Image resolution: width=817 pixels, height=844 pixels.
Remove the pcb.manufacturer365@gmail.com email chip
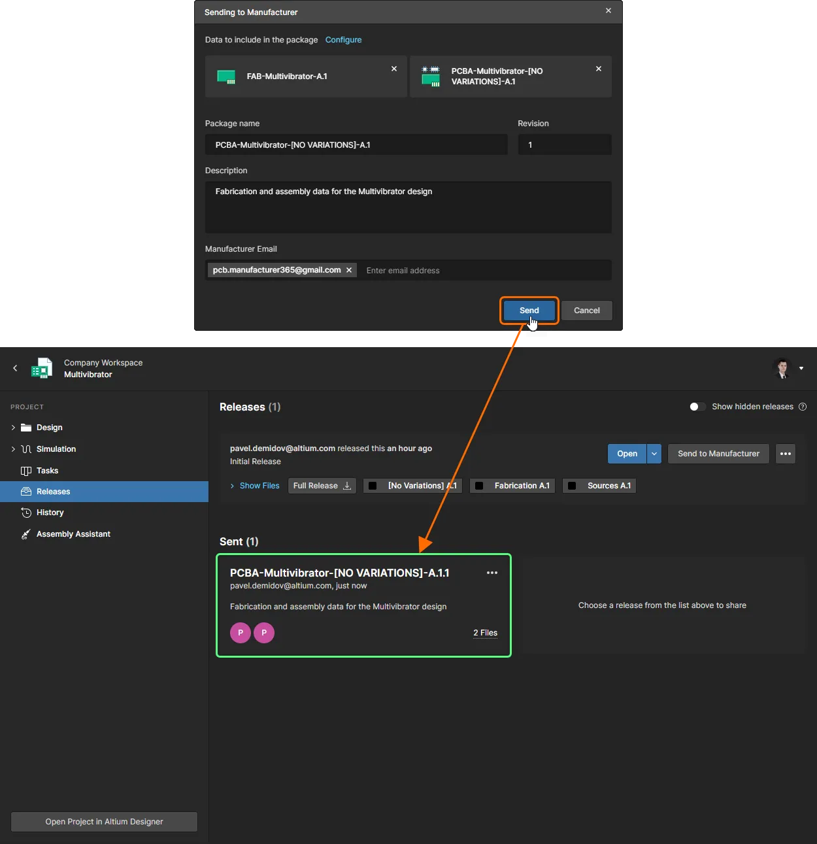click(x=349, y=270)
